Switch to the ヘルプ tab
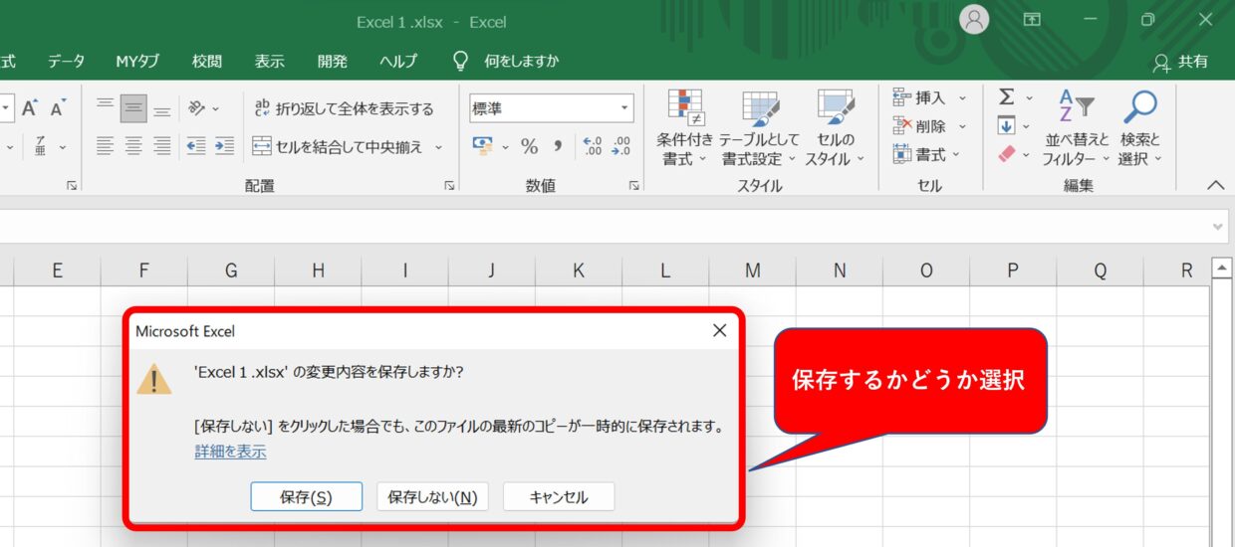The image size is (1235, 547). click(398, 61)
